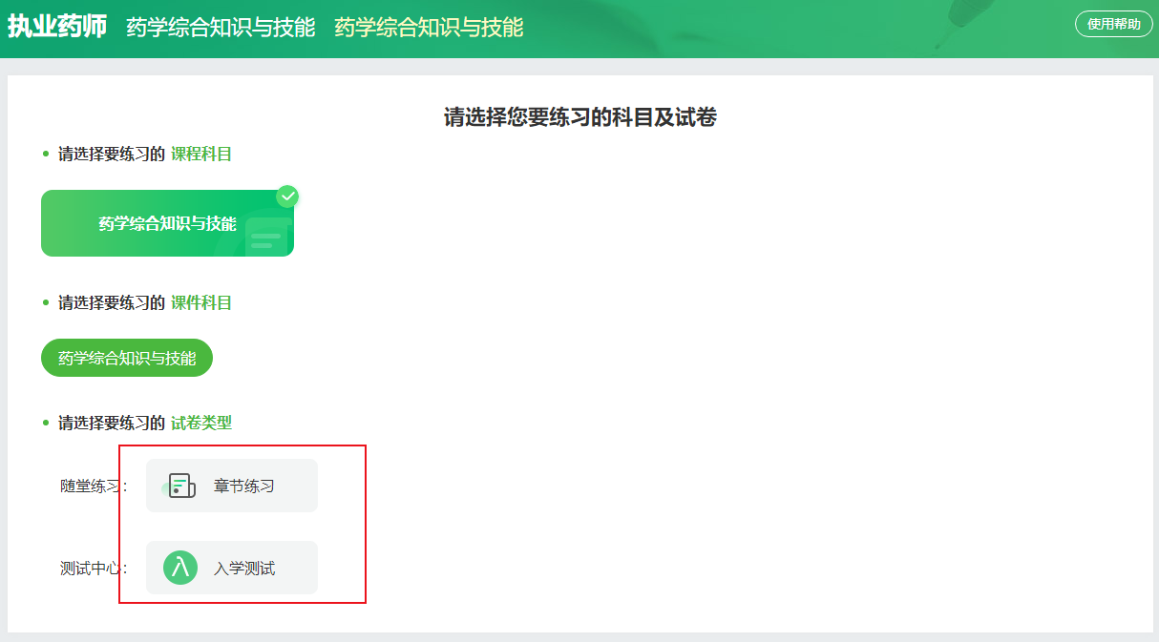Open the 使用帮助 help button
Viewport: 1159px width, 642px height.
point(1114,24)
